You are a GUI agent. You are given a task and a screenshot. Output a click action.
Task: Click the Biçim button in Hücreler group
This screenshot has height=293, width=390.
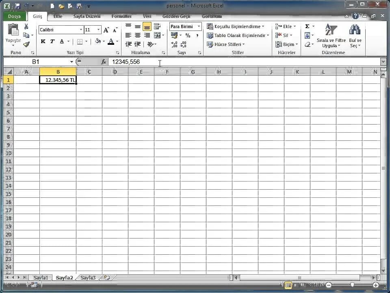pos(286,45)
